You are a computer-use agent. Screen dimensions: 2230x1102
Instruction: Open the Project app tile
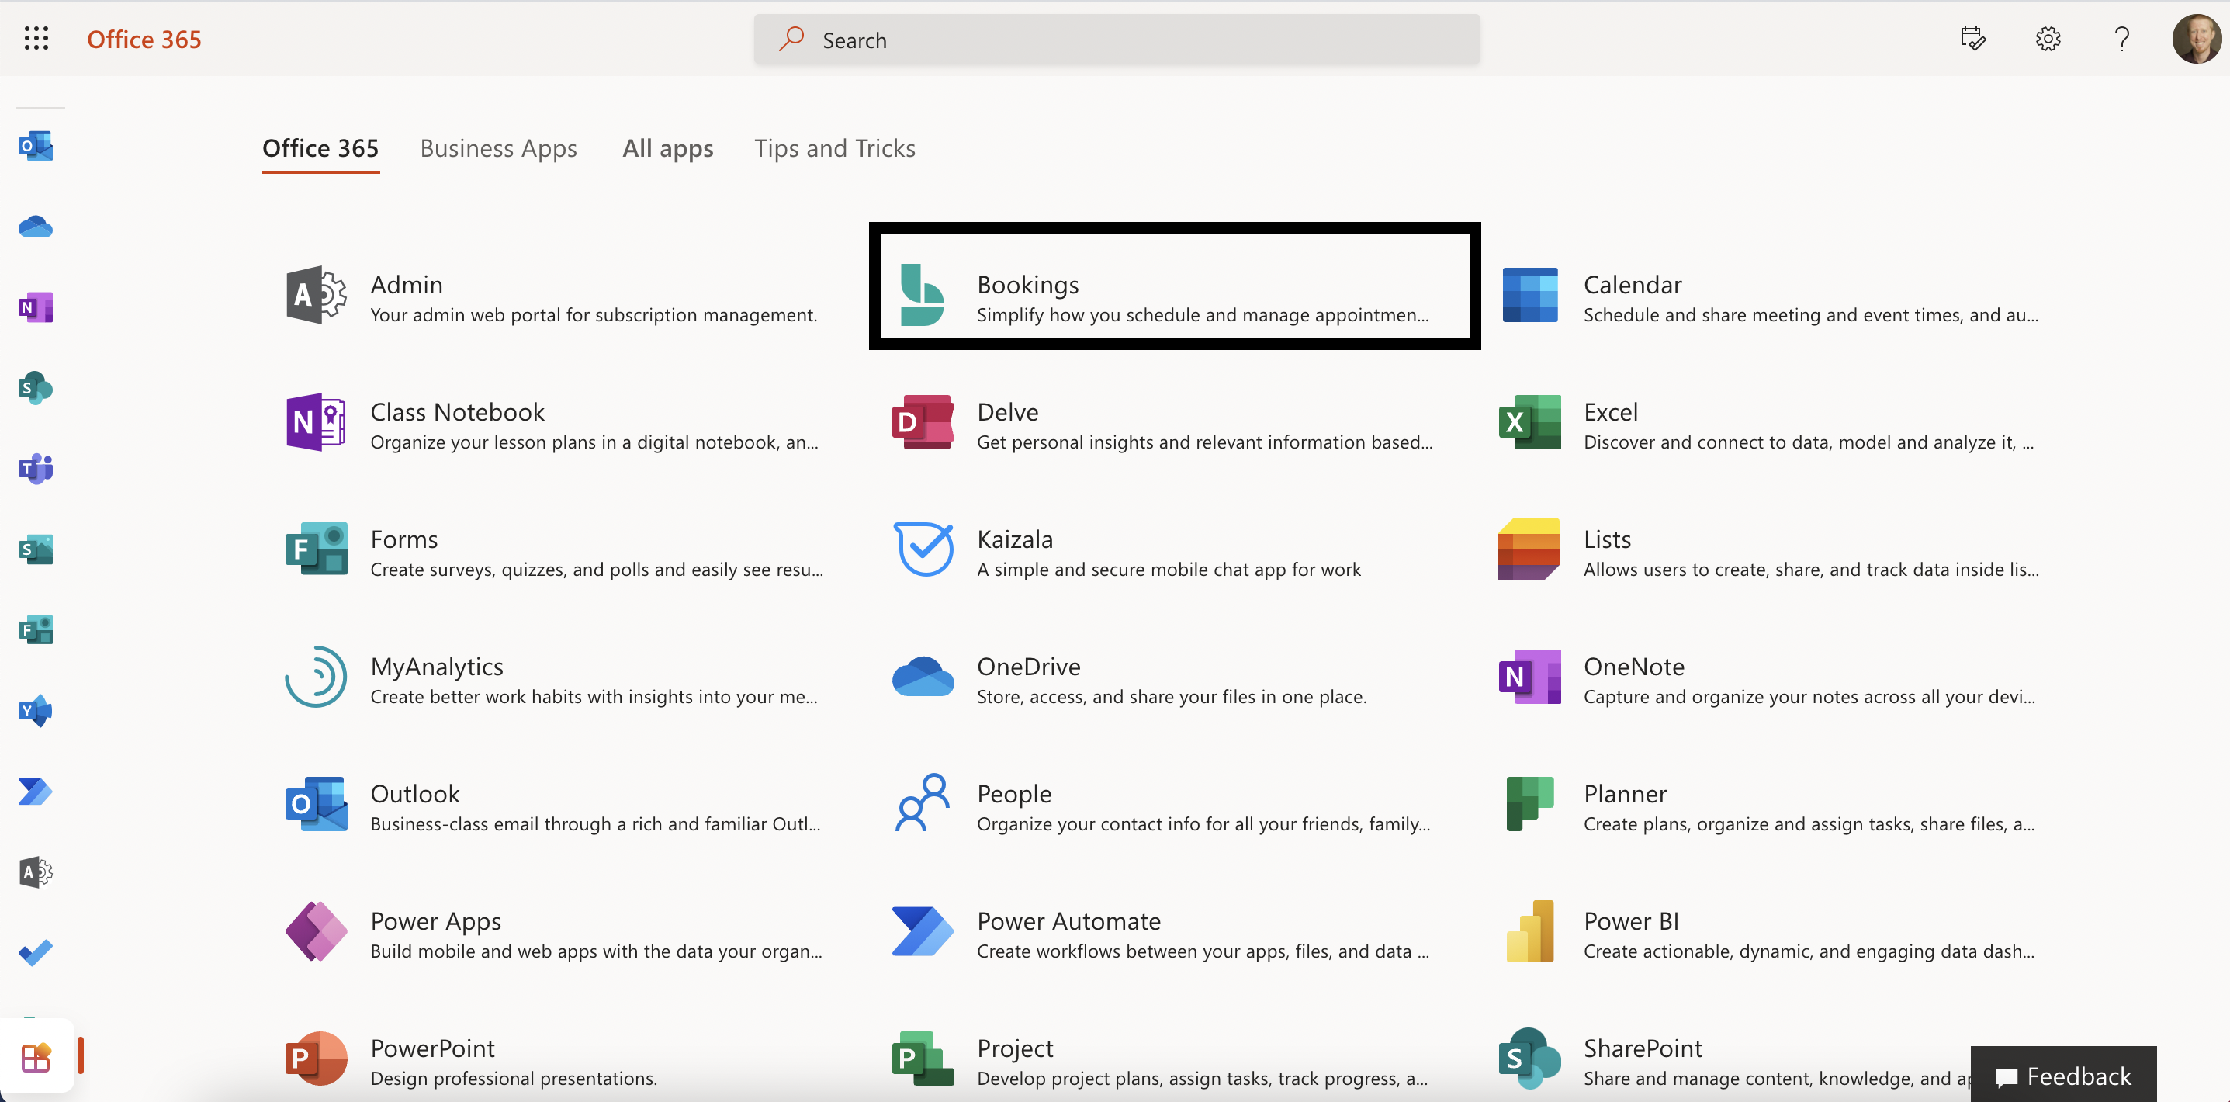pyautogui.click(x=1162, y=1059)
